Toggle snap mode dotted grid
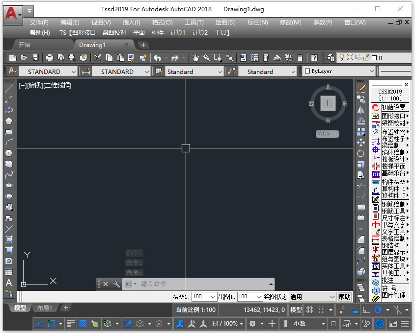Image resolution: width=415 pixels, height=333 pixels. pyautogui.click(x=321, y=310)
